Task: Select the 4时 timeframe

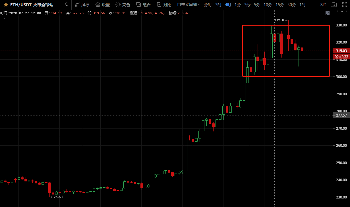Action: [x=228, y=5]
